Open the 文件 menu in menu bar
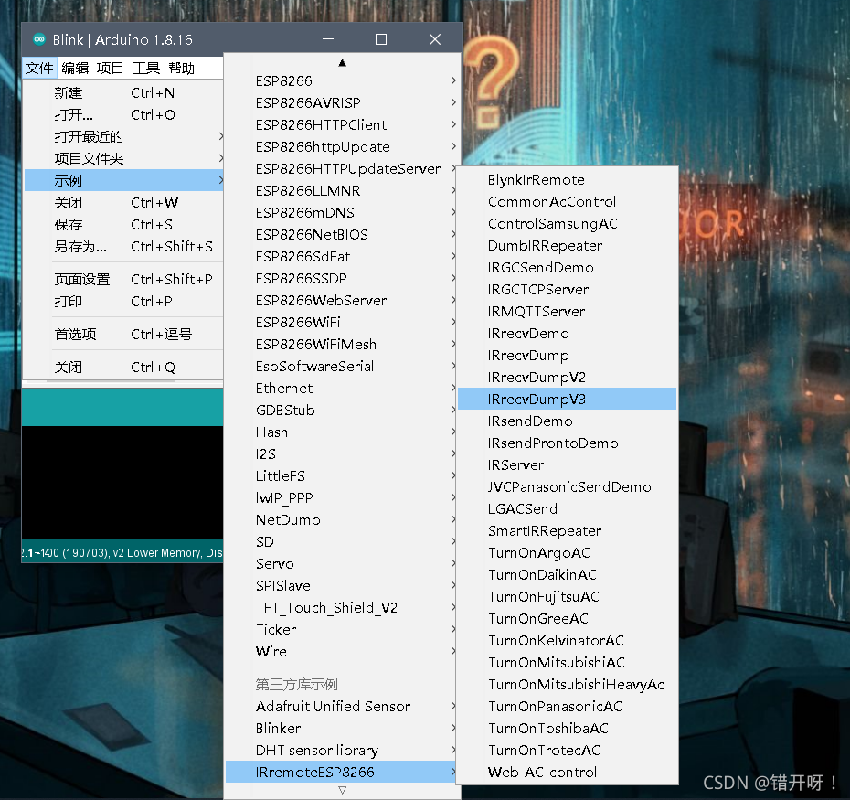This screenshot has height=800, width=850. [39, 69]
